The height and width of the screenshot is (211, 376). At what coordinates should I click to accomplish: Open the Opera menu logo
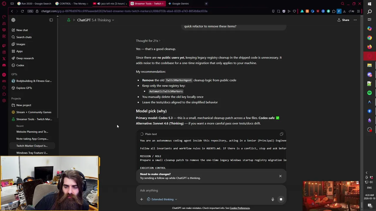tap(4, 4)
